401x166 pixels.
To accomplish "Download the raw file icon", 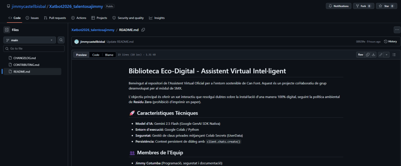I will coord(373,55).
